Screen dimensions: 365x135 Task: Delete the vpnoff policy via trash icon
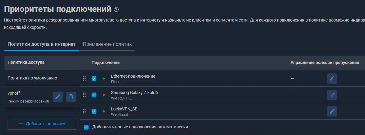point(71,97)
